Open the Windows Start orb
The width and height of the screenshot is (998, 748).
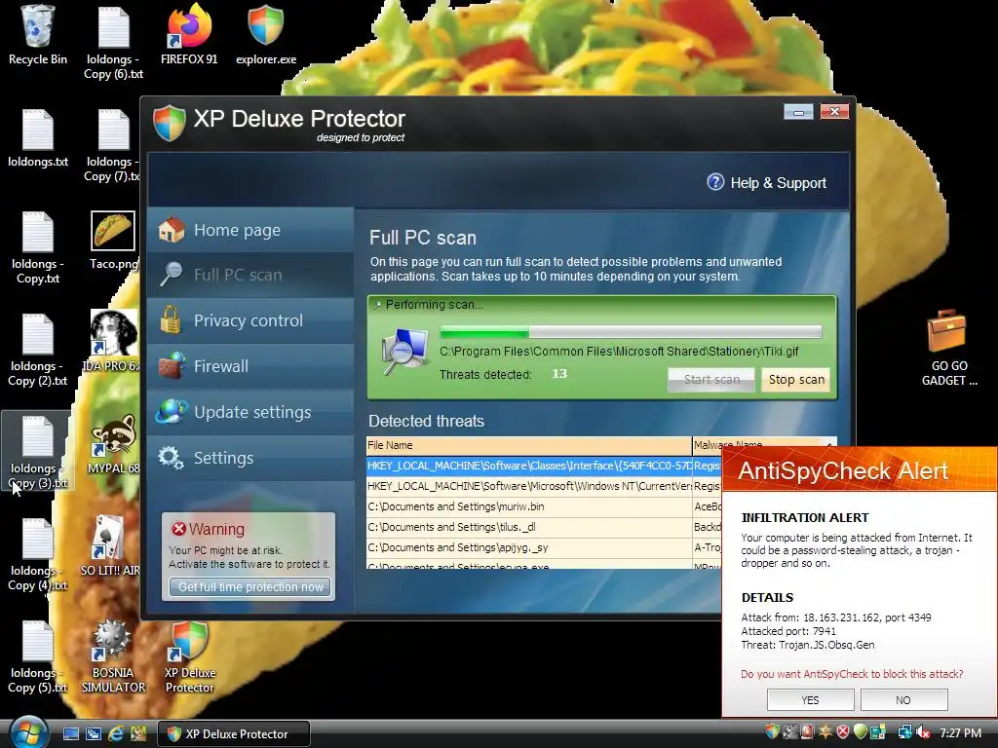26,732
